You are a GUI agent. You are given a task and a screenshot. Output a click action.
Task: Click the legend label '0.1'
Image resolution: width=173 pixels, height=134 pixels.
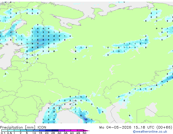3,133
